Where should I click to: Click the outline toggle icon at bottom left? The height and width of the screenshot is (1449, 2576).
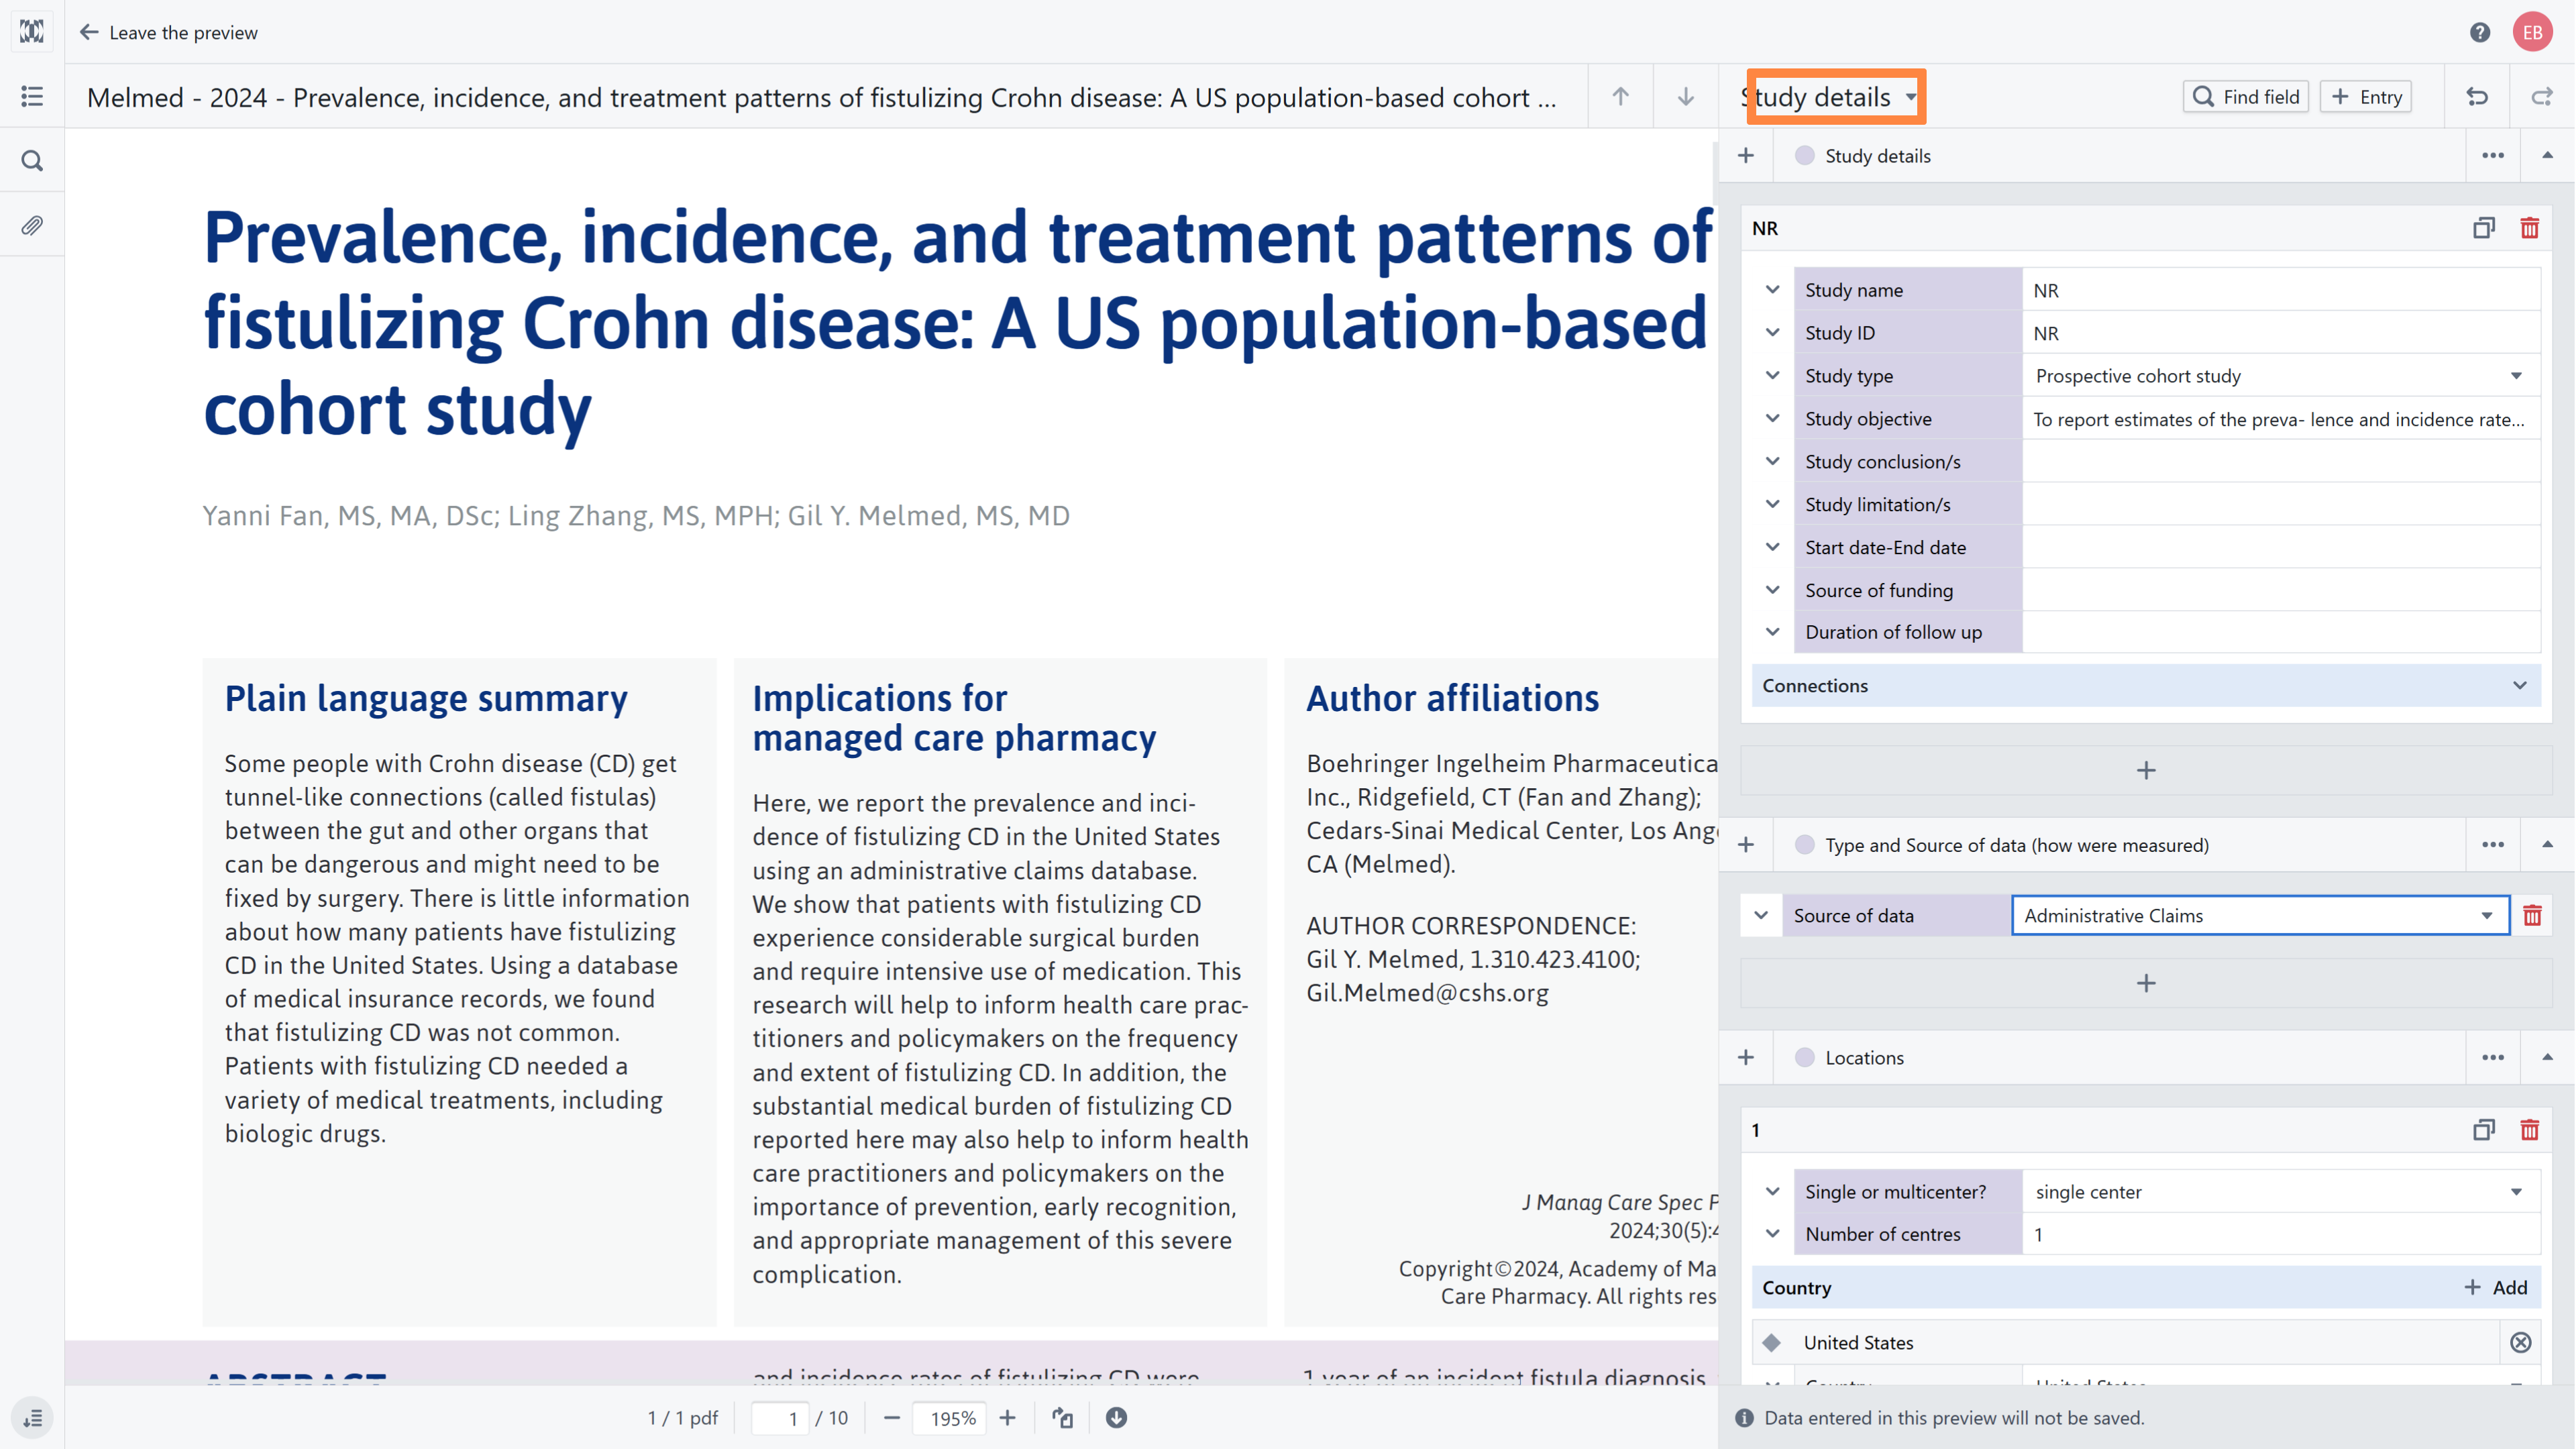click(32, 1417)
